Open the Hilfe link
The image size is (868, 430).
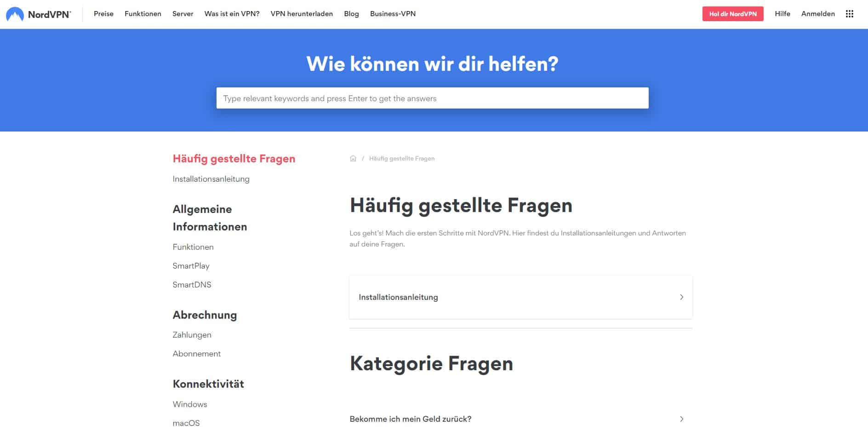tap(782, 14)
